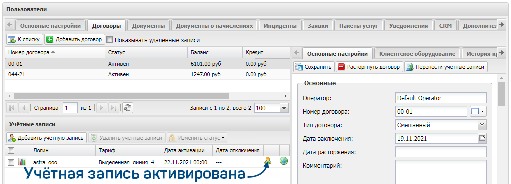Click the refresh icon in the pagination bar

tap(128, 108)
